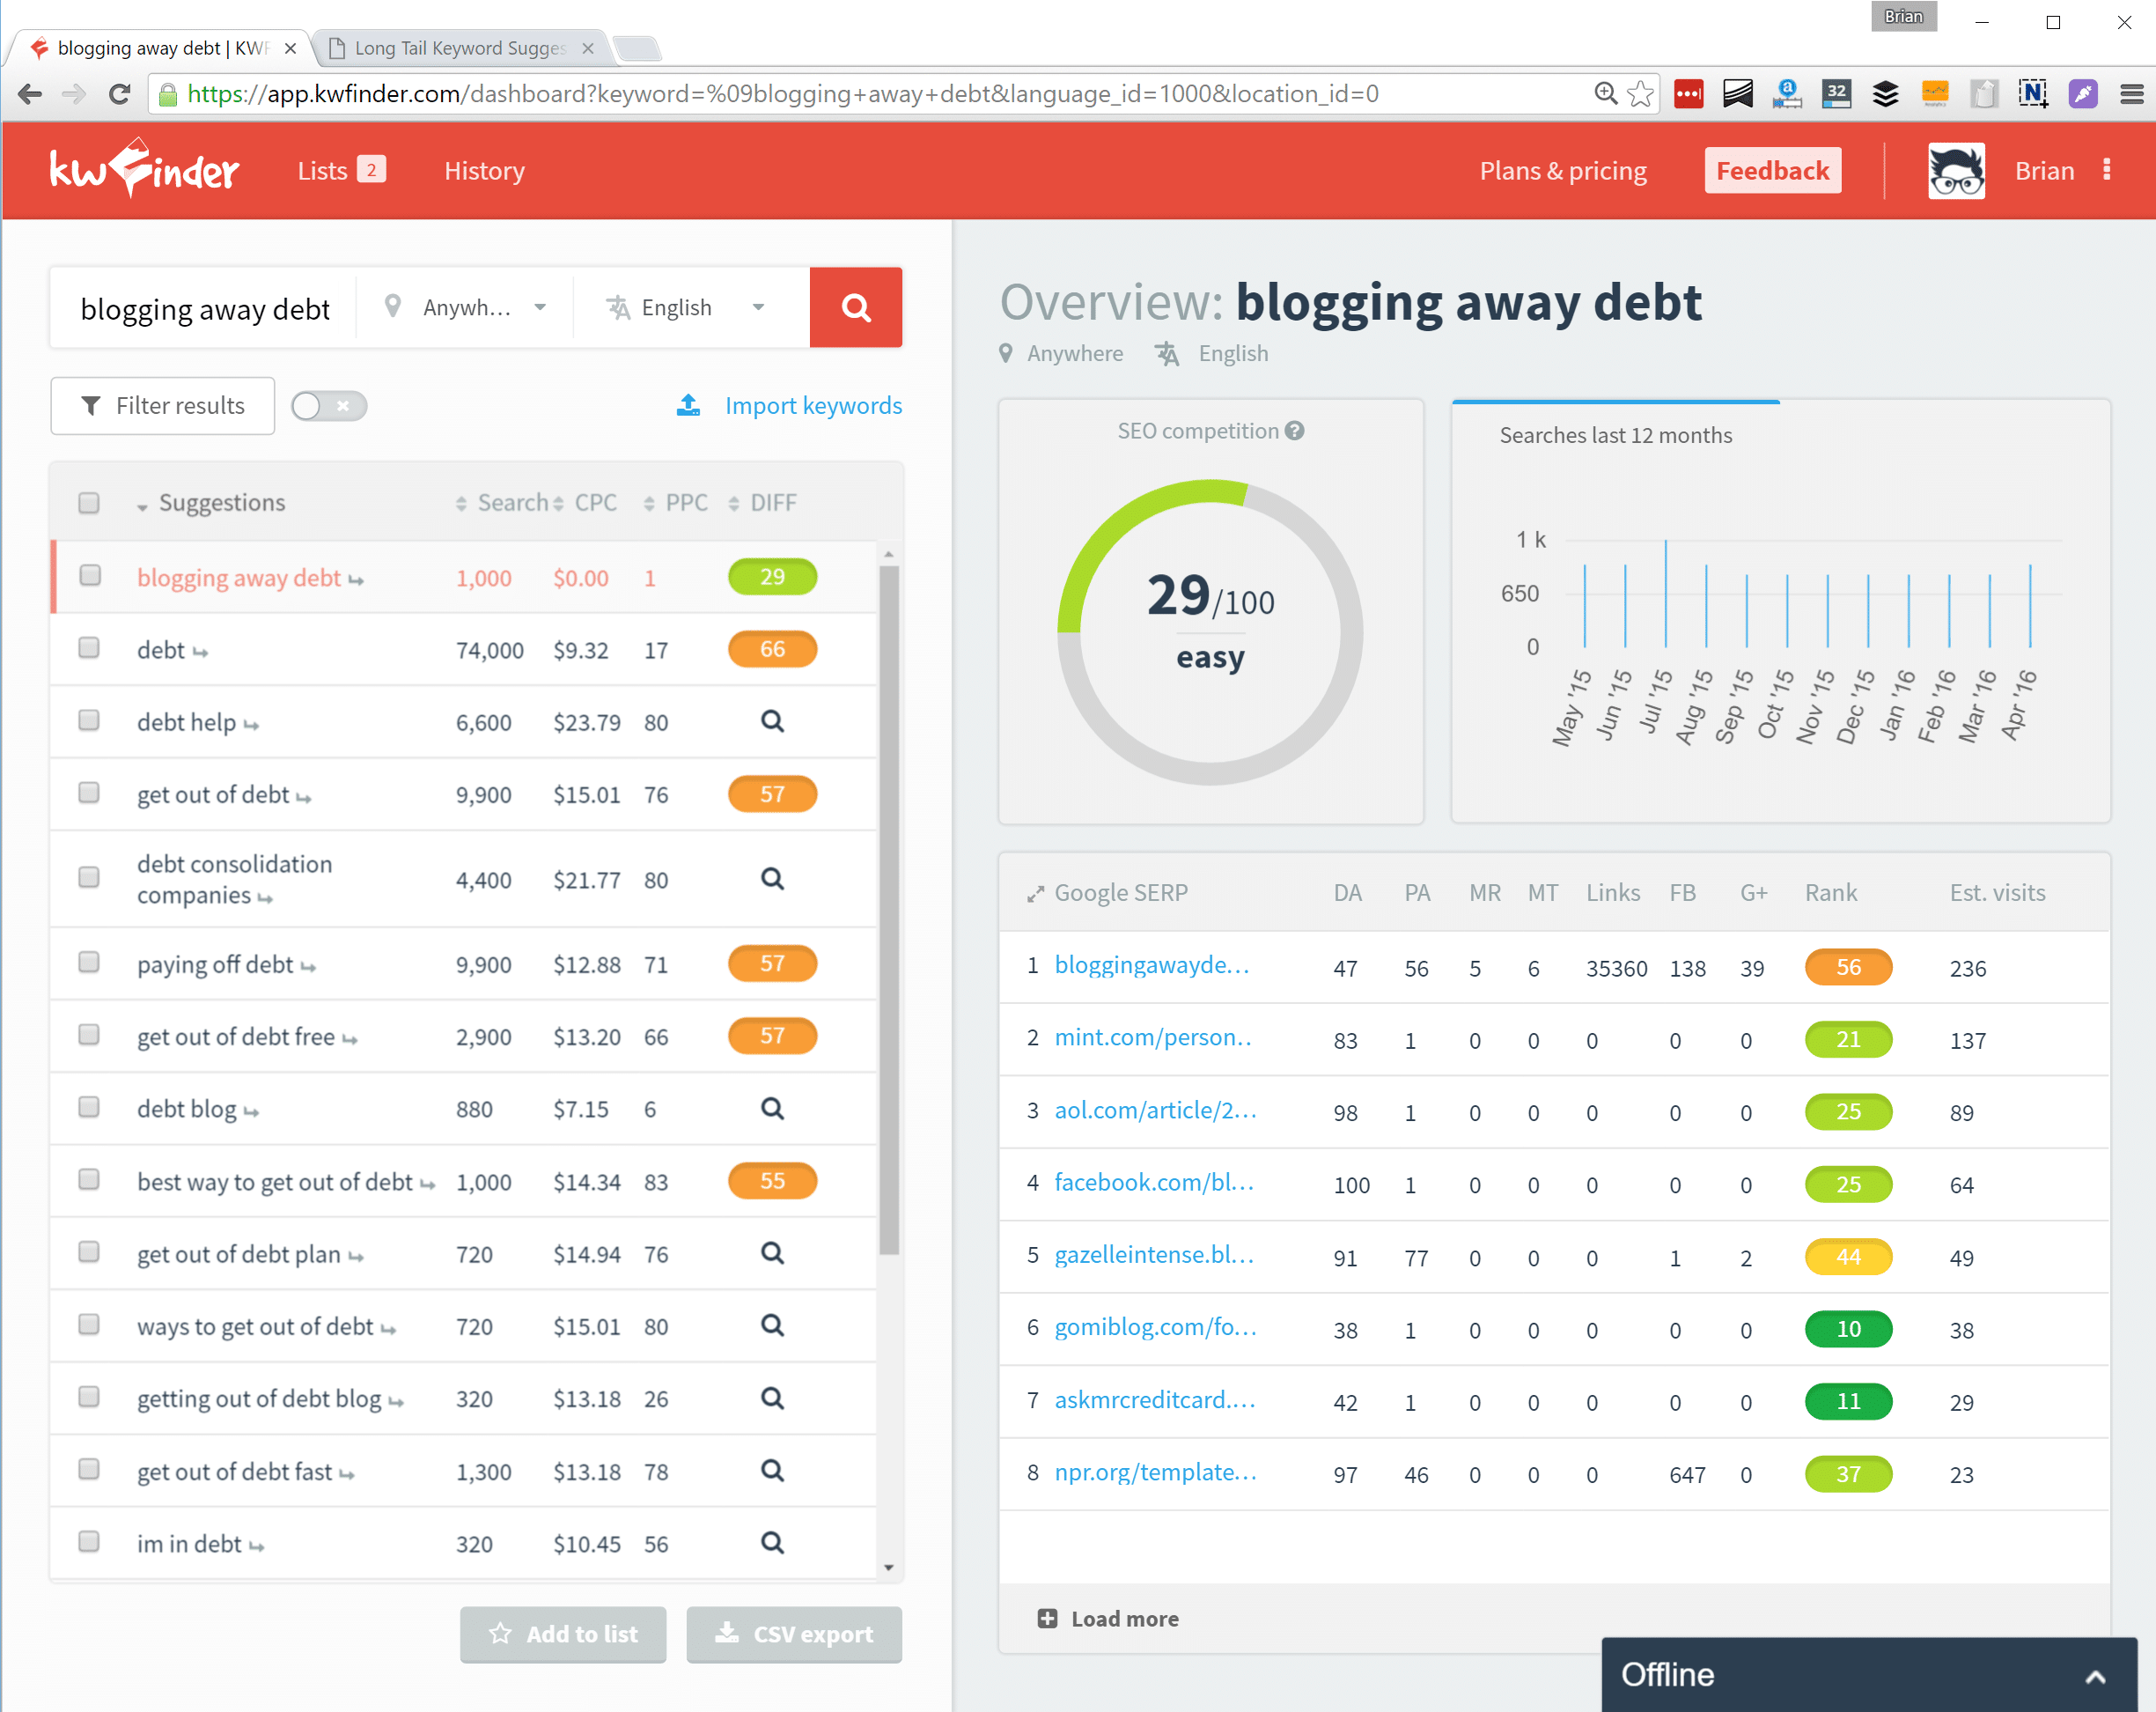This screenshot has height=1712, width=2156.
Task: Select the Searches last 12 months tab
Action: click(x=1615, y=434)
